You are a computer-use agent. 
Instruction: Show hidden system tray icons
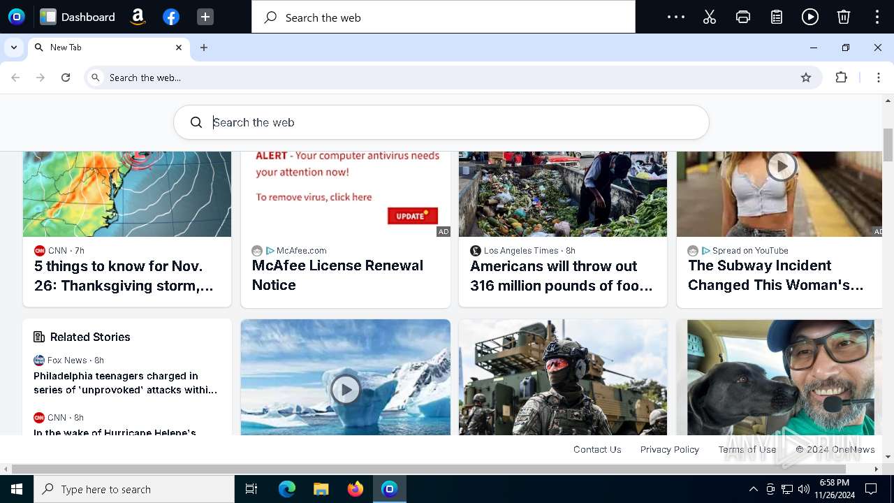coord(753,489)
